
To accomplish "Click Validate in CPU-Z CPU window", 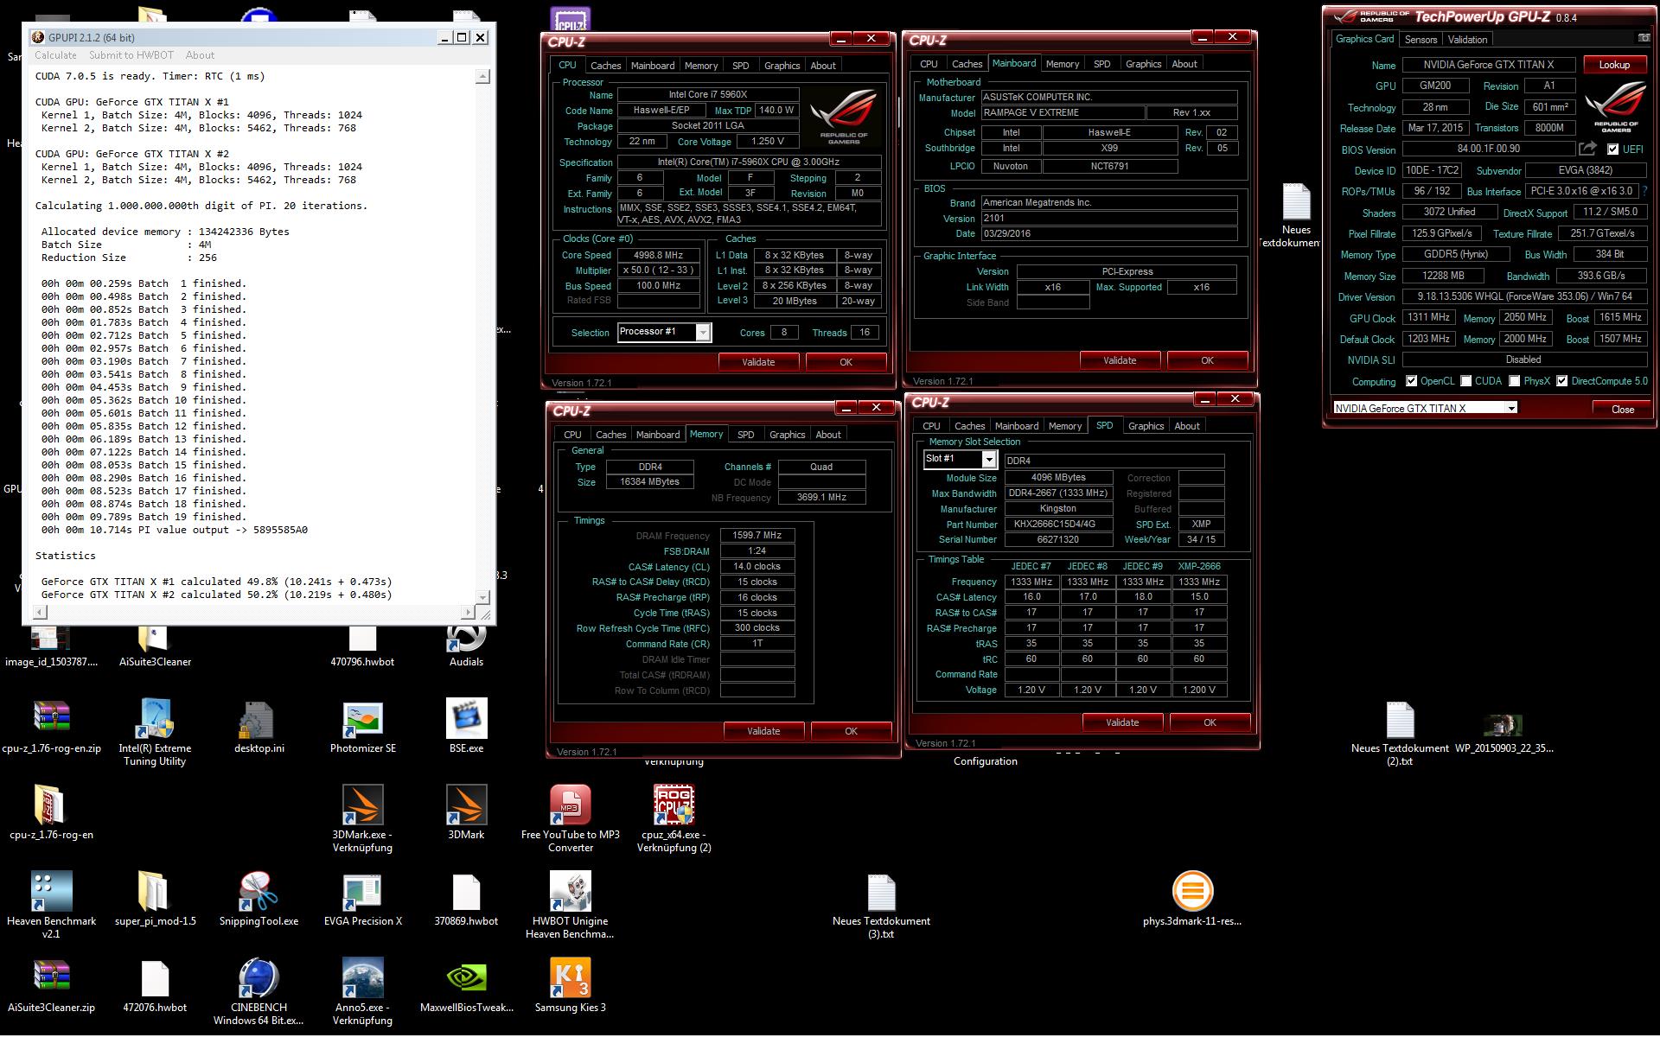I will pos(758,362).
